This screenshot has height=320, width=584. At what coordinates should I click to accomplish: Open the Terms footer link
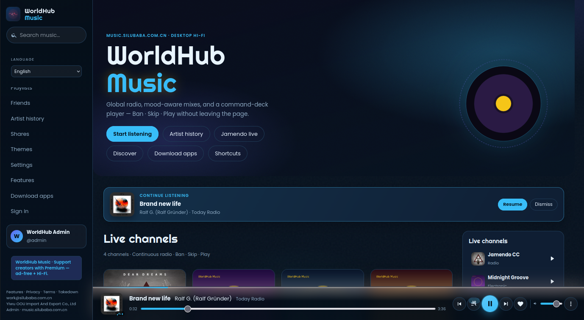coord(49,292)
